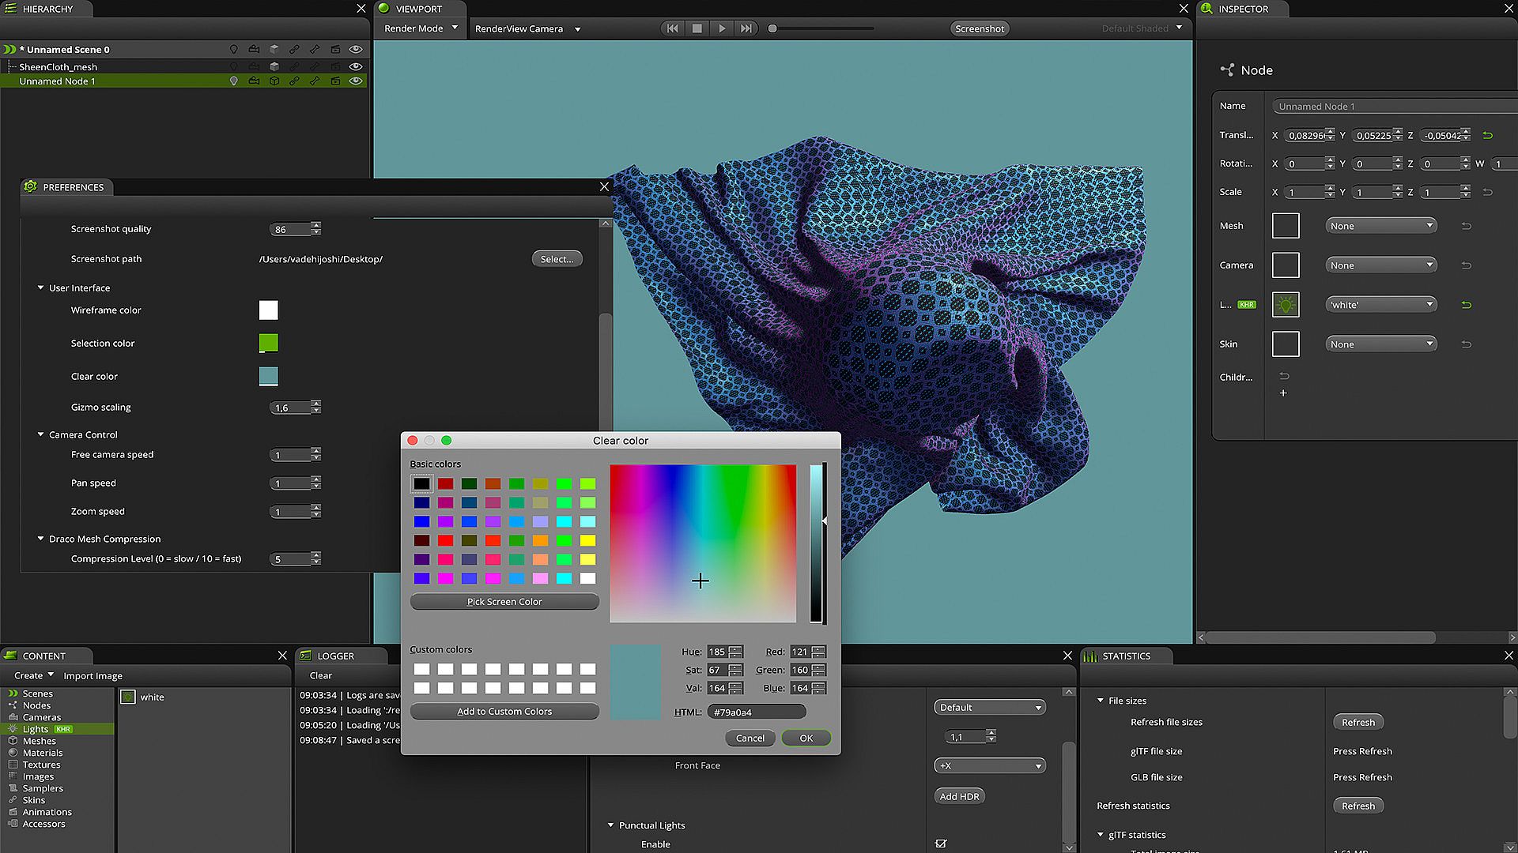This screenshot has height=853, width=1518.
Task: Click the Selection color green swatch
Action: coord(268,343)
